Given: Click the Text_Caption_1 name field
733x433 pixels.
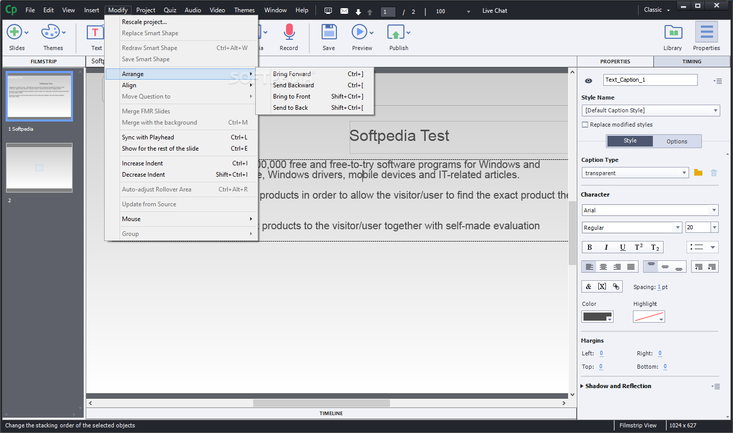Looking at the screenshot, I should click(x=650, y=80).
